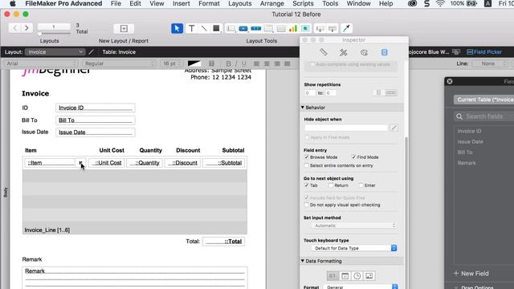Open the Arrange menu

click(271, 3)
